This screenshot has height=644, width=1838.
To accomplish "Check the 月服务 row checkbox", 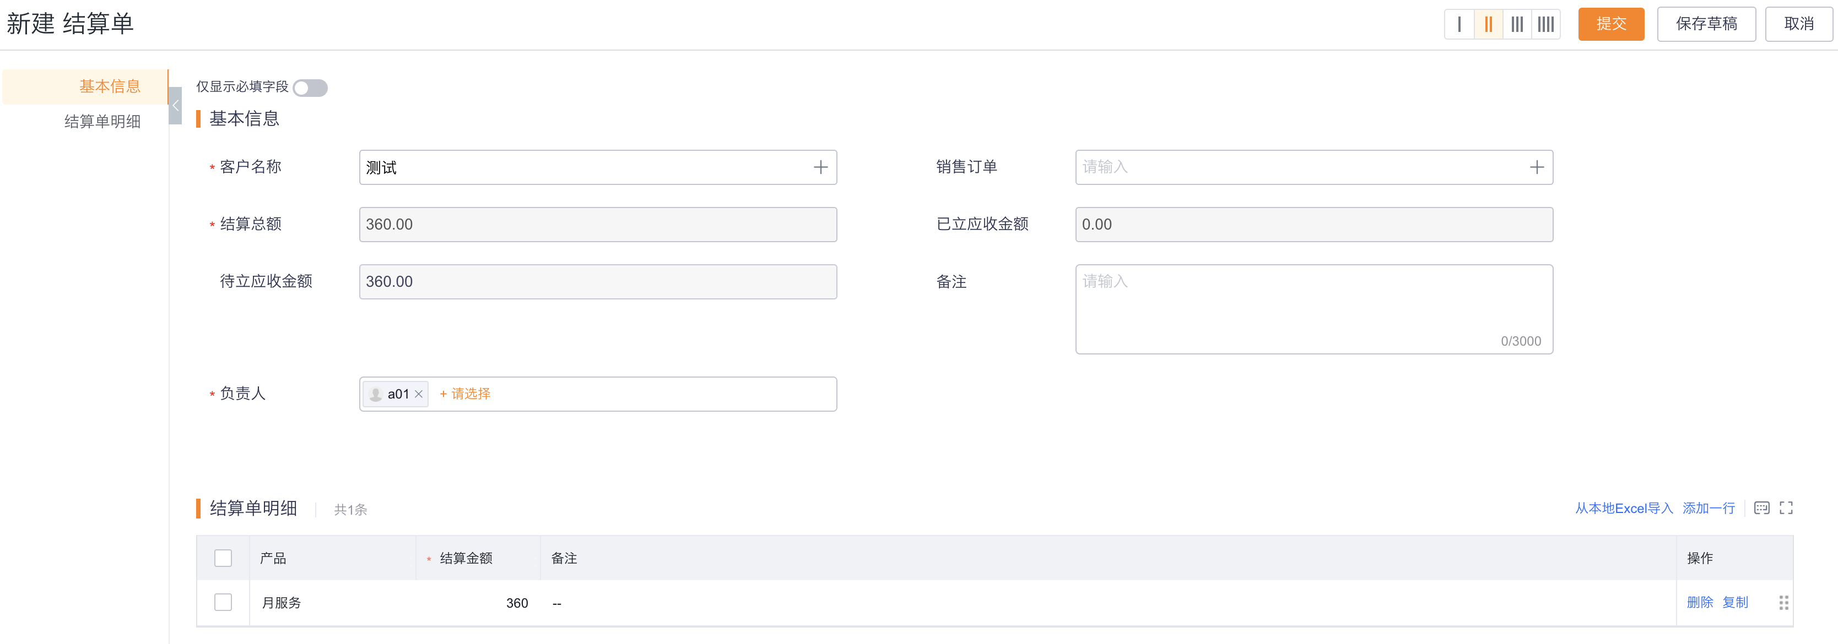I will coord(223,603).
